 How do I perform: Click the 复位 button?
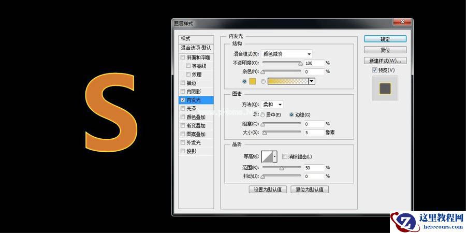click(x=385, y=50)
